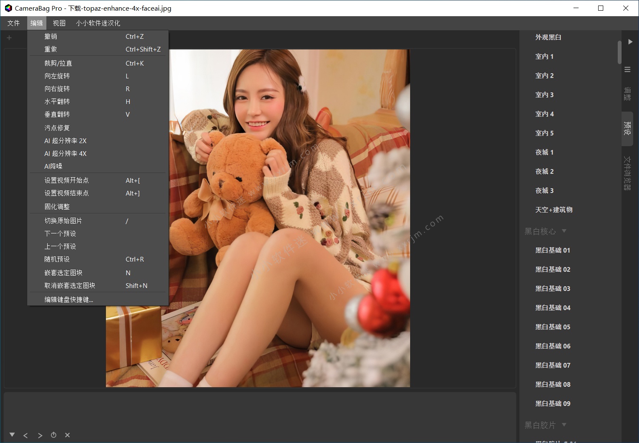Open the 文件 menu

(14, 23)
